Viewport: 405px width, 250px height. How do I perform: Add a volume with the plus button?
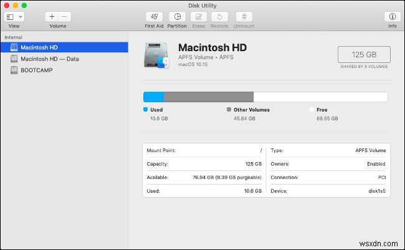[52, 17]
